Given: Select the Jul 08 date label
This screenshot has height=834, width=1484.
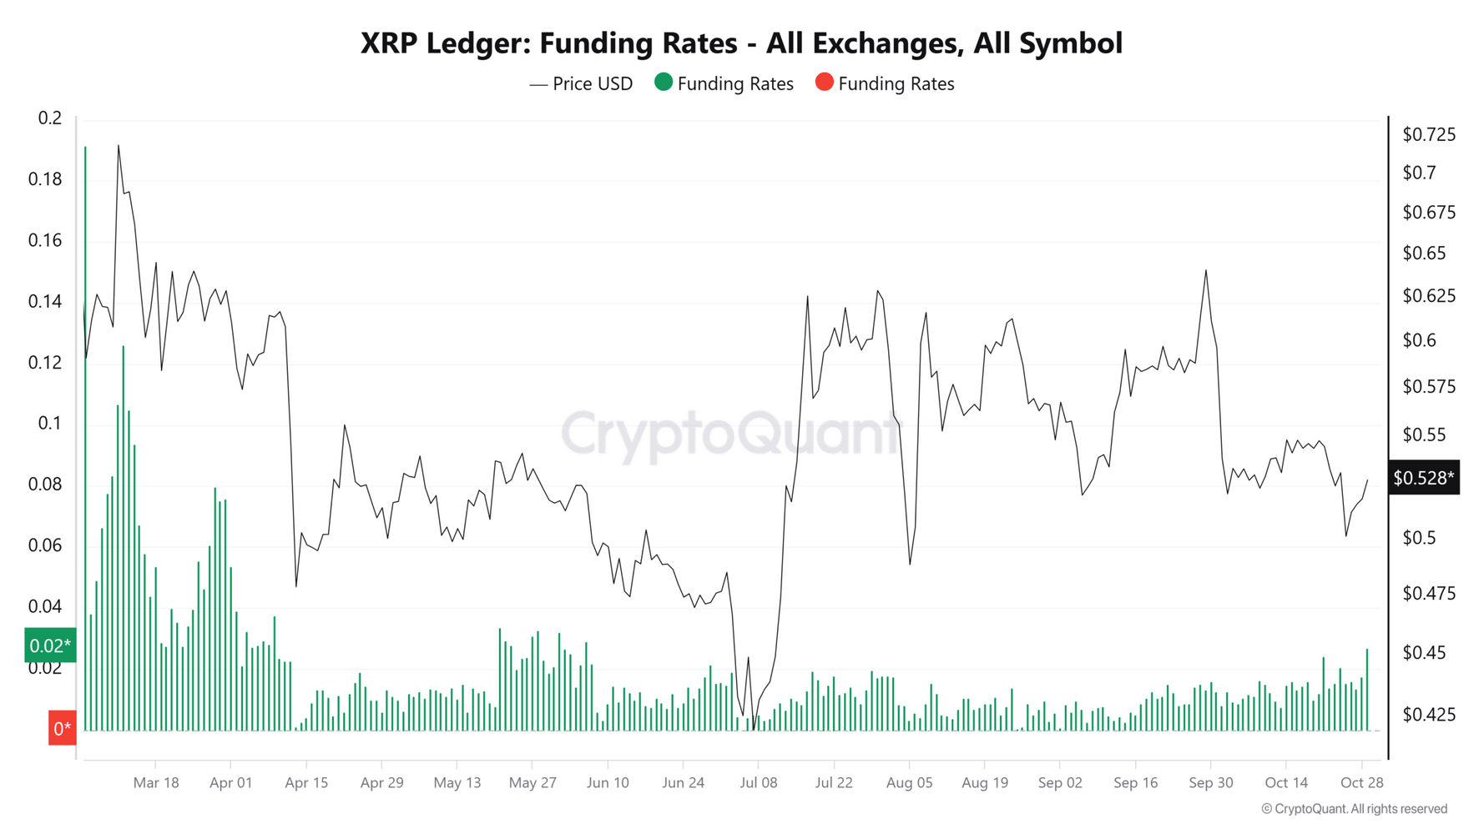Looking at the screenshot, I should (x=758, y=783).
